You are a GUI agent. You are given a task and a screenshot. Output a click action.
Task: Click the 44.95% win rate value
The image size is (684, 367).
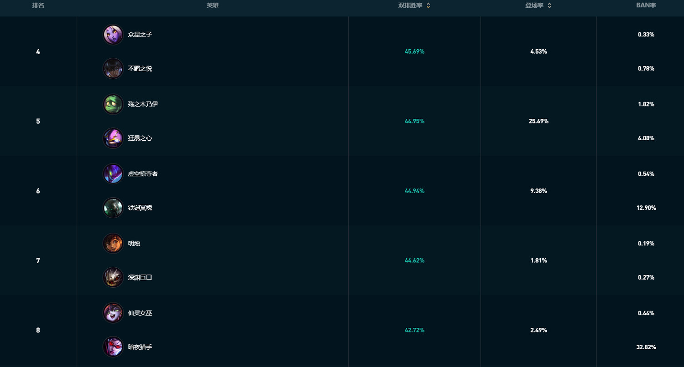pyautogui.click(x=415, y=122)
